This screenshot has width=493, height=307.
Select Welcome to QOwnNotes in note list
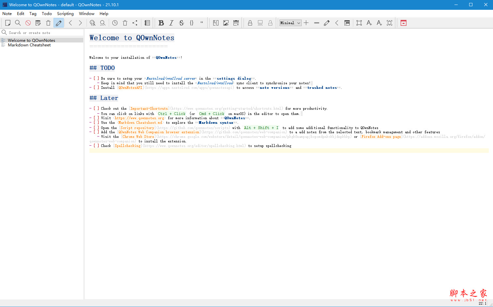42,40
